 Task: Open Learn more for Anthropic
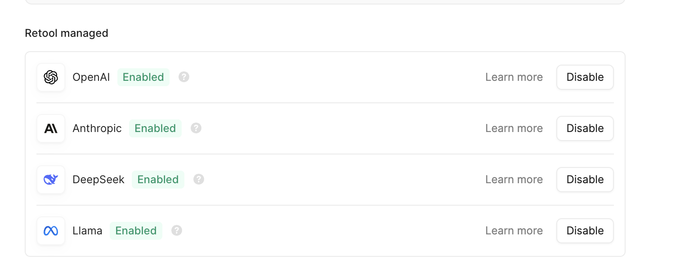point(514,128)
